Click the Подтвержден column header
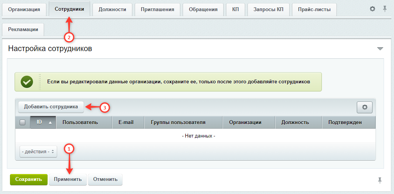The height and width of the screenshot is (194, 394). point(348,122)
